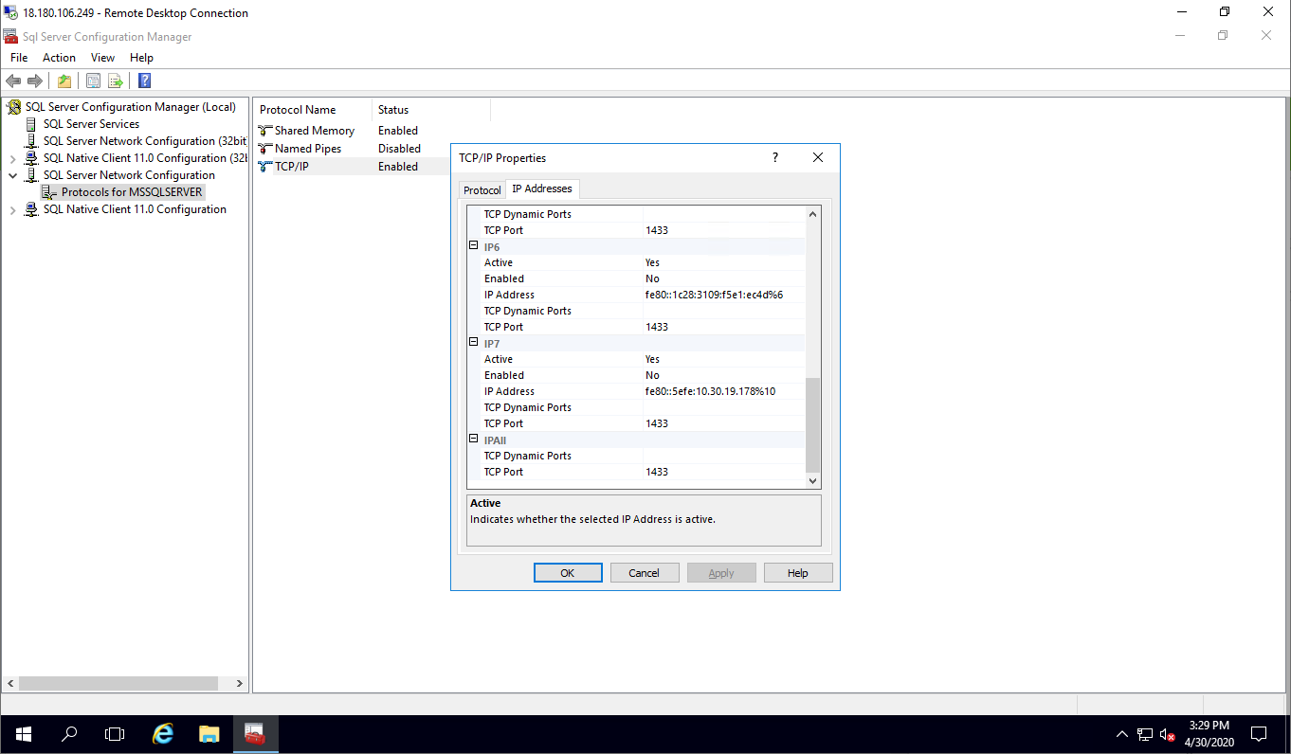Click the OK button
The image size is (1291, 754).
pyautogui.click(x=568, y=573)
